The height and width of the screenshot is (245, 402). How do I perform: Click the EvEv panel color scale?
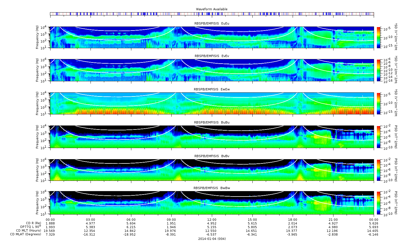(379, 70)
